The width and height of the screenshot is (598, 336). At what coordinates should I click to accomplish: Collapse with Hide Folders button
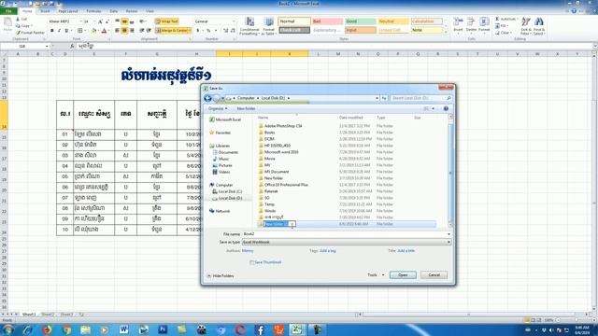point(221,276)
